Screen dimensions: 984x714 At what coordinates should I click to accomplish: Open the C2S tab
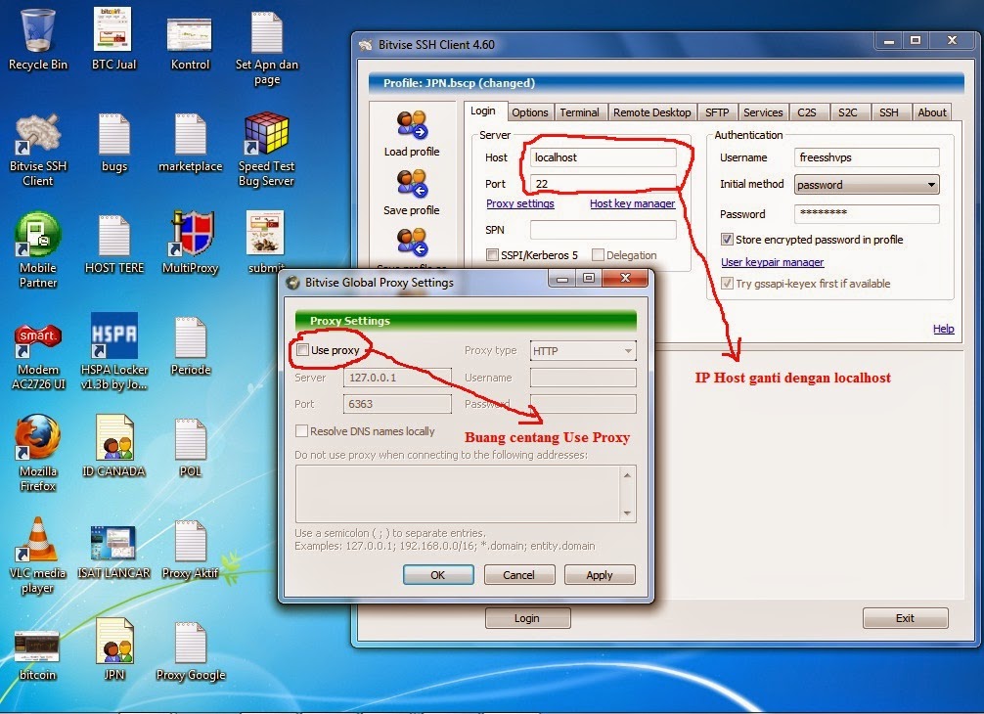tap(807, 112)
